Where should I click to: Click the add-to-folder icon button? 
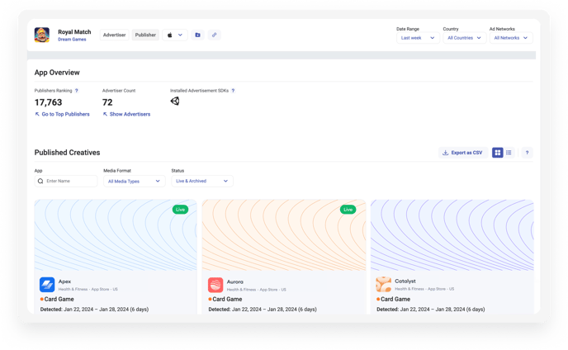tap(197, 35)
